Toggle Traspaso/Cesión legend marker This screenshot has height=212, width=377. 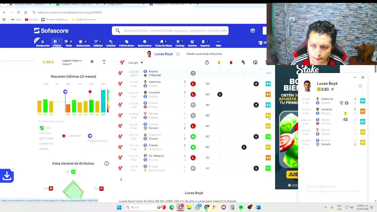point(90,136)
